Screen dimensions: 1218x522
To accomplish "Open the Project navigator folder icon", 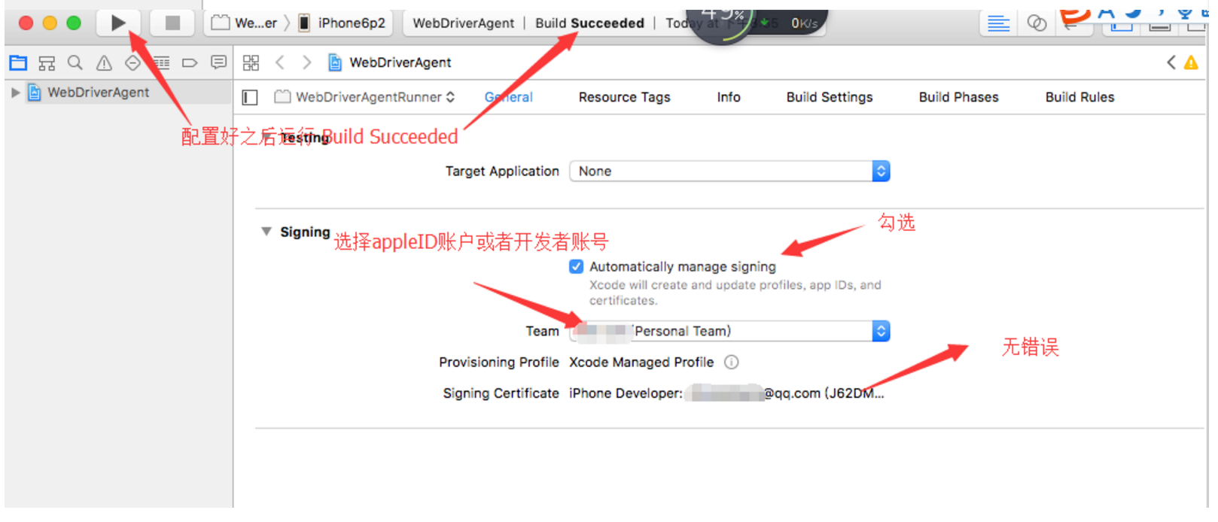I will tap(18, 62).
